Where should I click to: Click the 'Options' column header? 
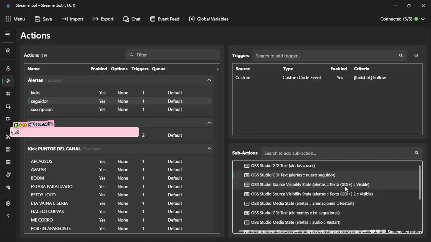119,69
